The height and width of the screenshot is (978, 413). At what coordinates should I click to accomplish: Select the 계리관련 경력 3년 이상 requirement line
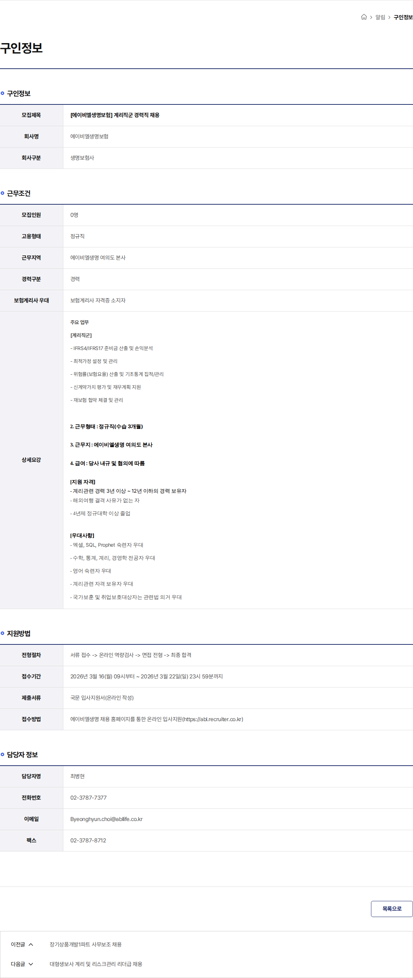click(128, 491)
